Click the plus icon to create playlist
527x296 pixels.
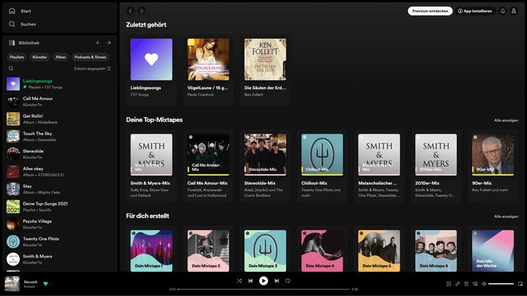pyautogui.click(x=97, y=43)
